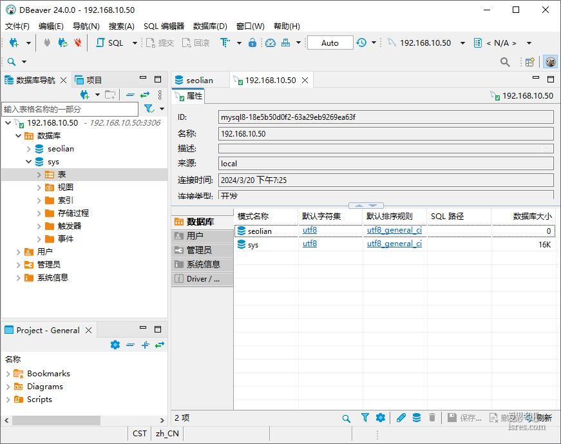The image size is (561, 444).
Task: Click the Auto commit mode button
Action: [x=330, y=43]
